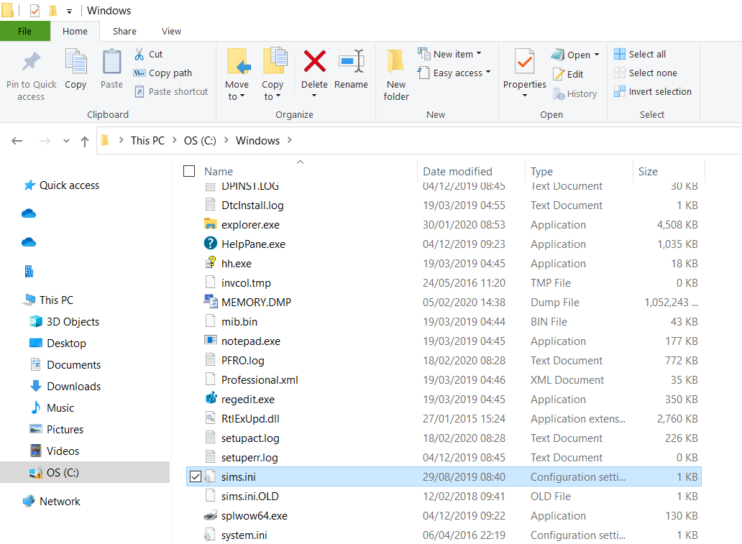Viewport: 742px width, 544px height.
Task: Go up one folder level arrow
Action: pyautogui.click(x=85, y=141)
